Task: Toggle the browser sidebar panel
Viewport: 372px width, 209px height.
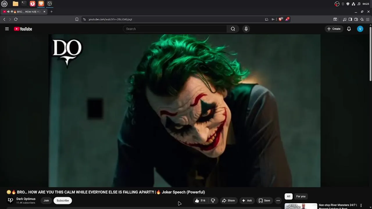Action: pyautogui.click(x=350, y=19)
